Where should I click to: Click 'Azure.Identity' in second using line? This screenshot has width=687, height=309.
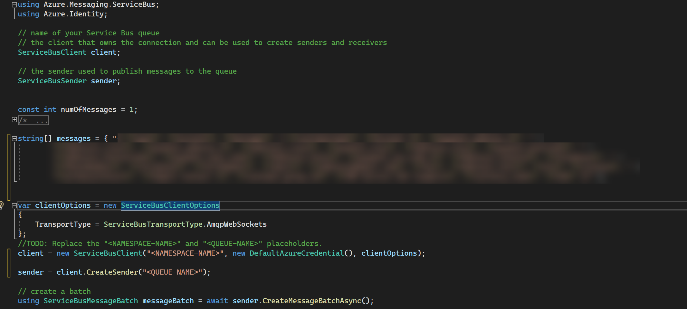[74, 14]
